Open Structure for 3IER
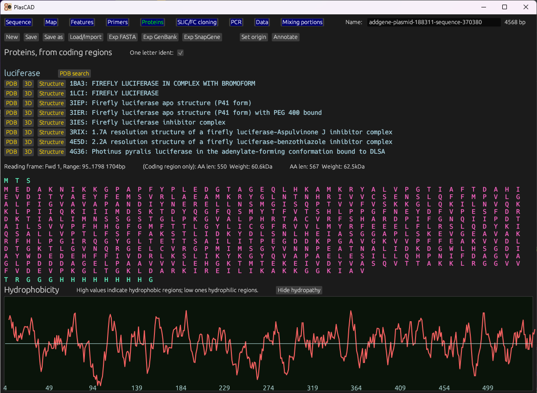This screenshot has height=393, width=537. click(x=51, y=113)
